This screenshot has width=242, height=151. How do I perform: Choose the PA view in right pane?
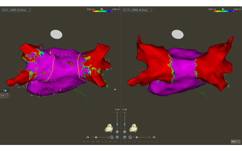point(129,141)
